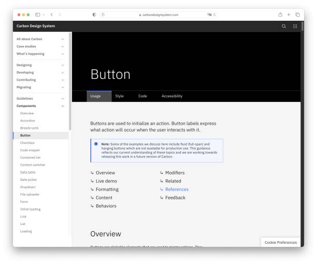Switch to the Accessibility tab

coord(172,96)
